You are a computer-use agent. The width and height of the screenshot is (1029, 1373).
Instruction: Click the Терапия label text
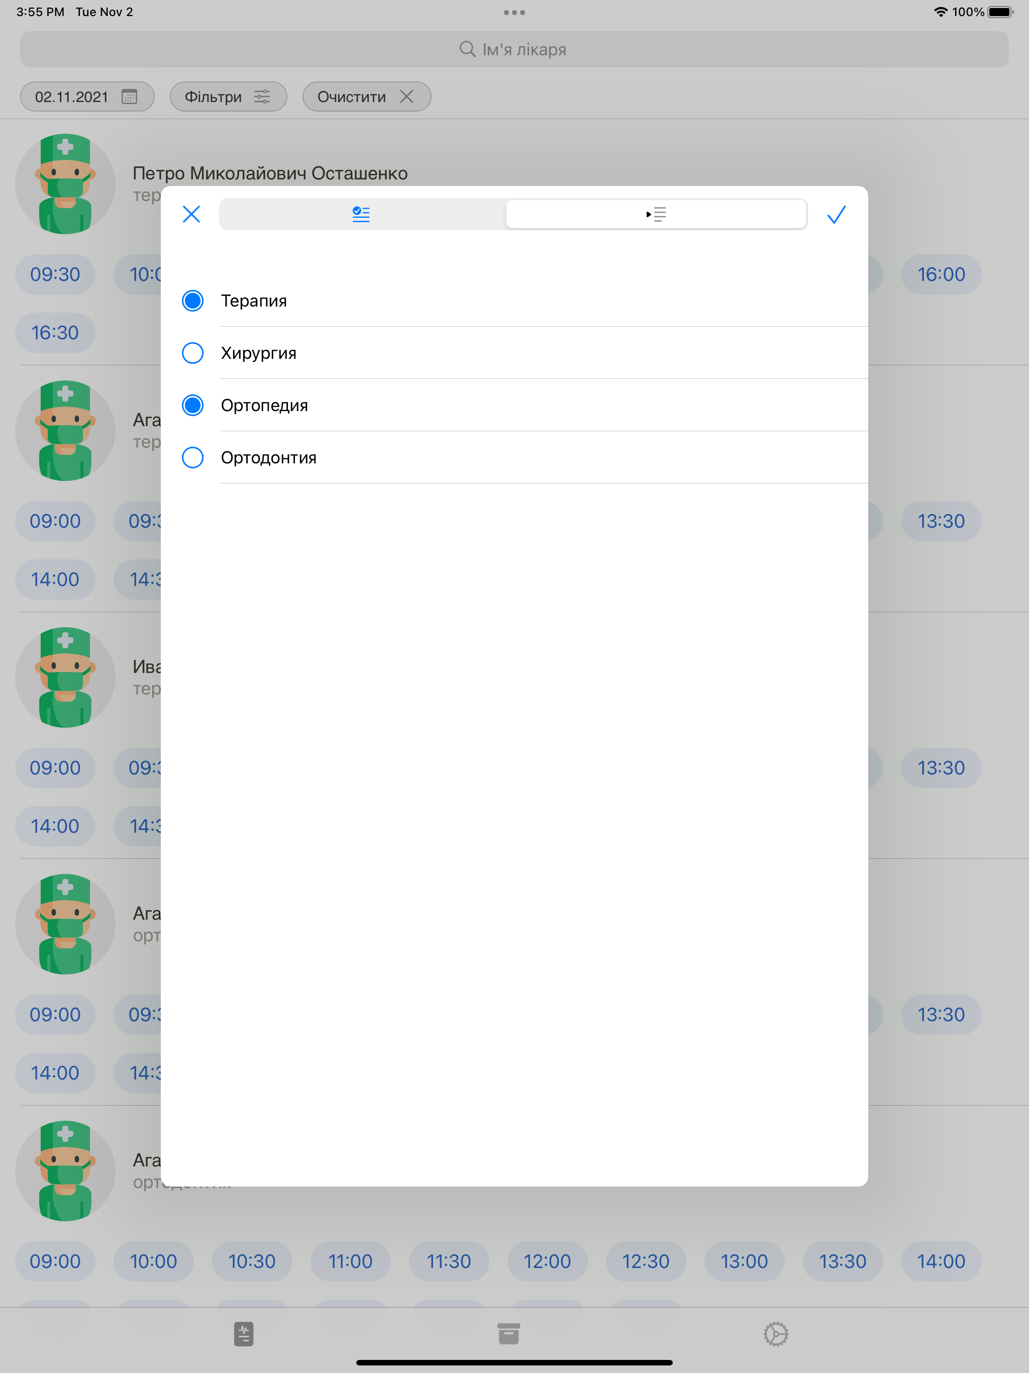click(x=254, y=301)
